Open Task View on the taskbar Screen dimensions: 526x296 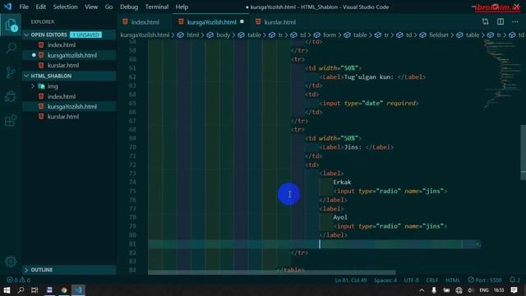pyautogui.click(x=35, y=290)
